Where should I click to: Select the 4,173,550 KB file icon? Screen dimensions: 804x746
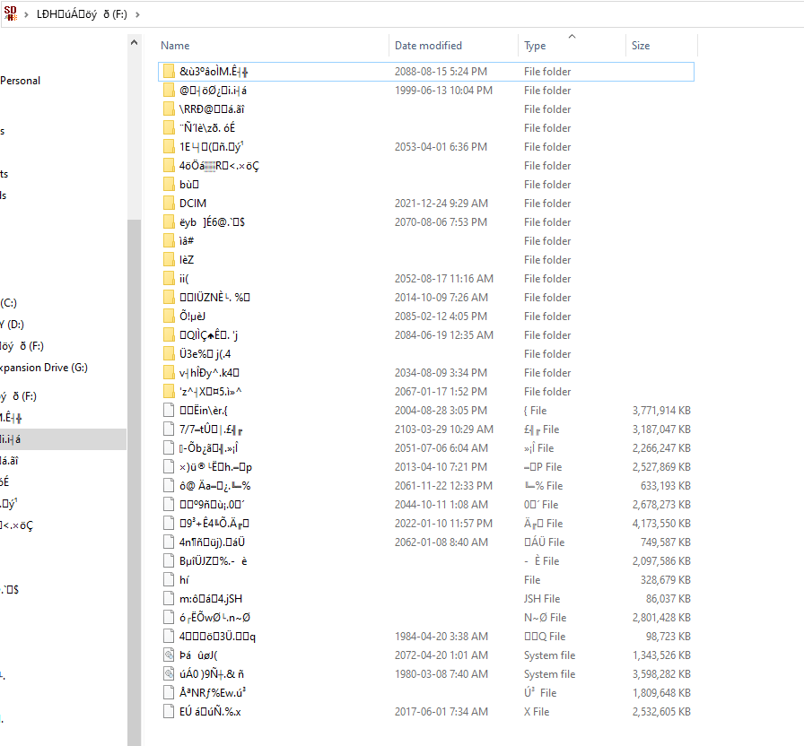(x=170, y=524)
